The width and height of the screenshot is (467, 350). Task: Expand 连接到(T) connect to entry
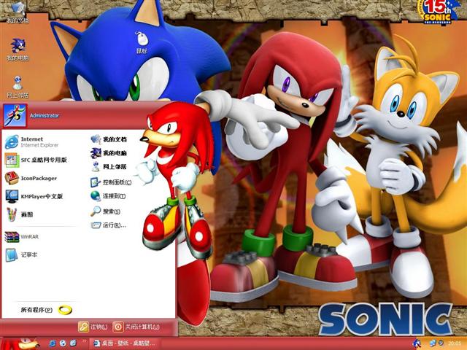pos(108,196)
